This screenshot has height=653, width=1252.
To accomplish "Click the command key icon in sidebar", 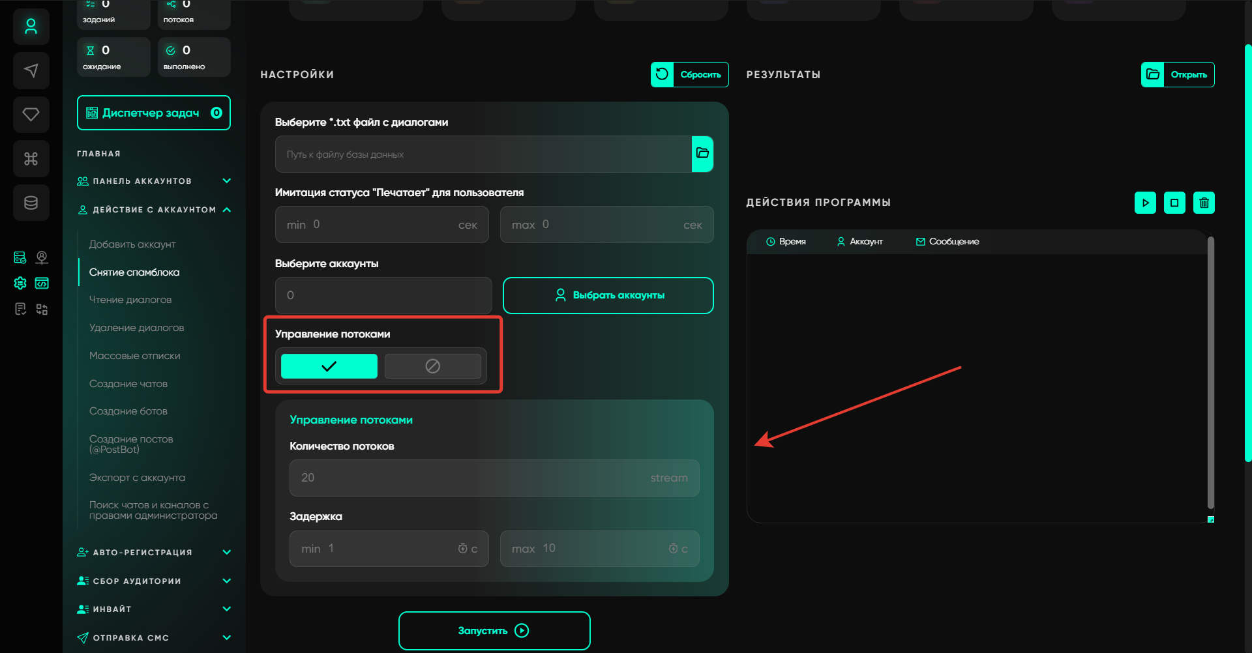I will (31, 158).
